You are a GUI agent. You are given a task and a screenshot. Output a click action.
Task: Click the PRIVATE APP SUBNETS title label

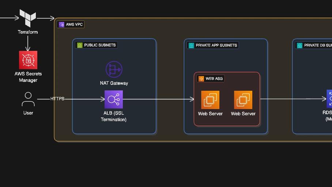(216, 45)
